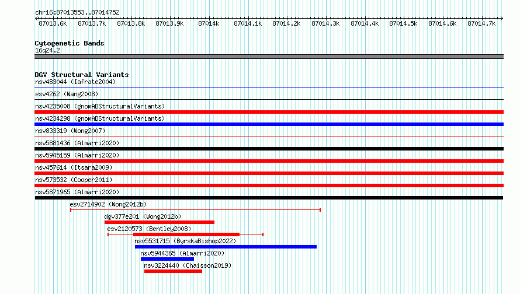Click the 87013.9k ruler label
This screenshot has width=520, height=294.
pos(169,23)
